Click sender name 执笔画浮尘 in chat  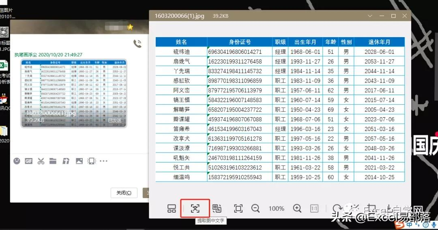(x=26, y=55)
